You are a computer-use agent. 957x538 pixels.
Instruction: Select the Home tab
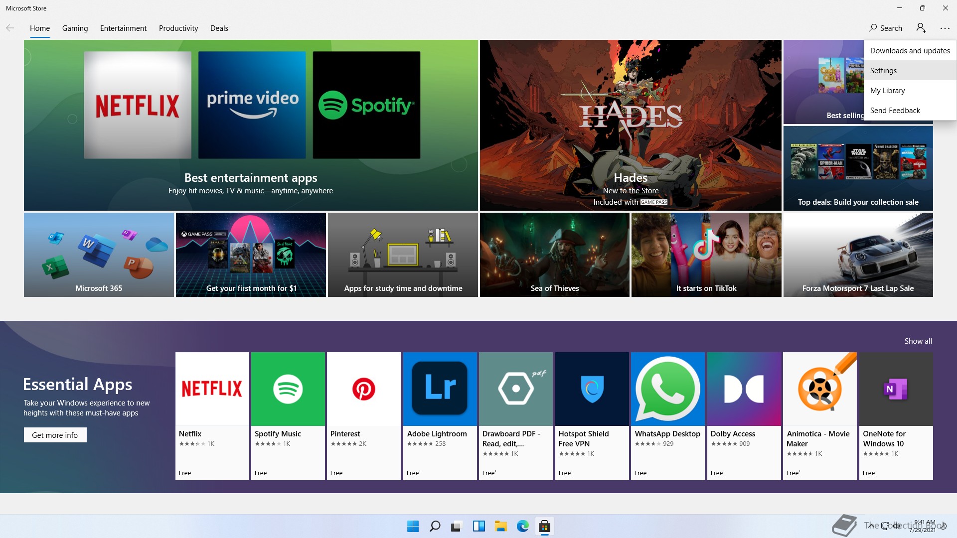click(x=40, y=28)
